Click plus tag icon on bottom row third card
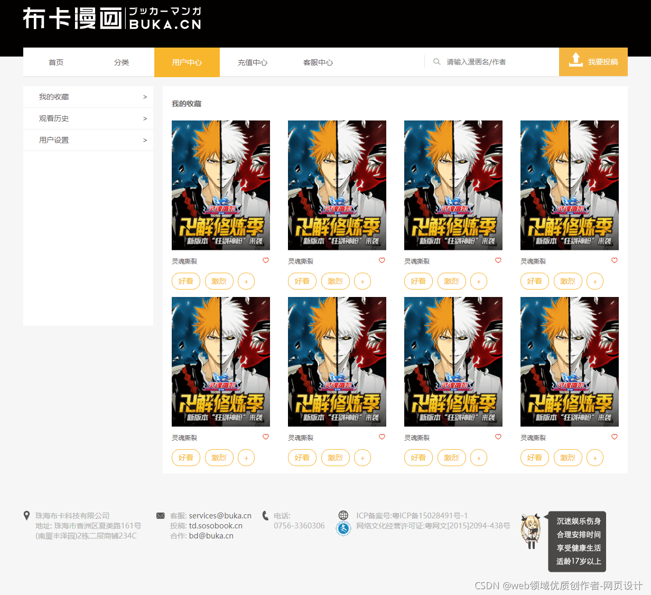 pos(479,458)
